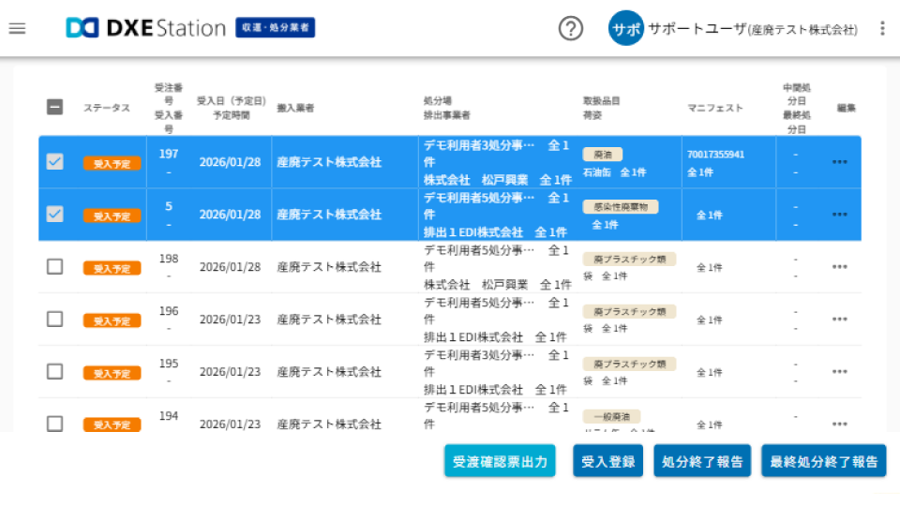Check the checkbox for order 196
The width and height of the screenshot is (900, 506).
55,320
